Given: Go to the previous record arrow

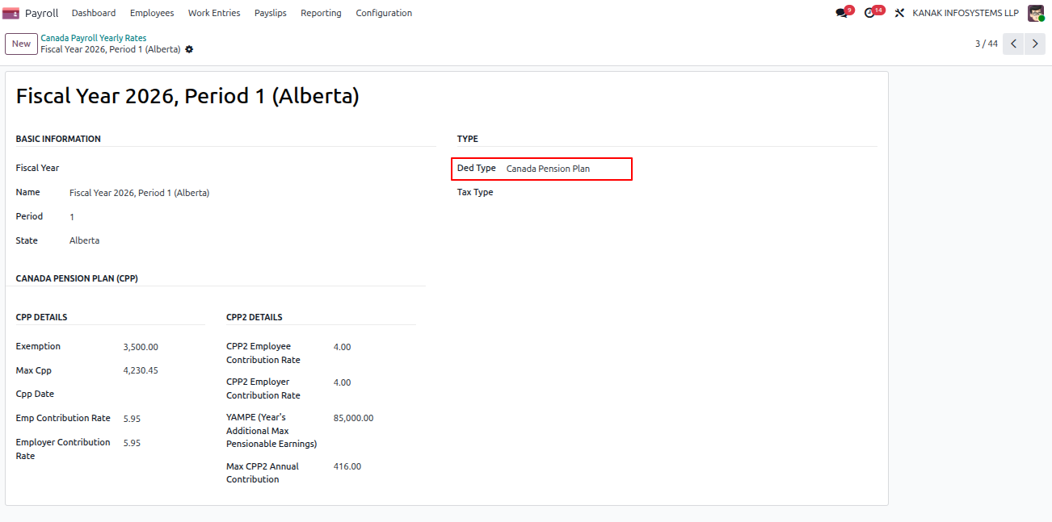Looking at the screenshot, I should (1013, 44).
